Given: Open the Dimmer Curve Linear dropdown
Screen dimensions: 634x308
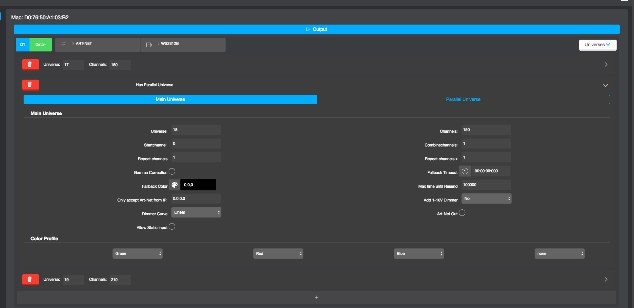Looking at the screenshot, I should (x=196, y=212).
